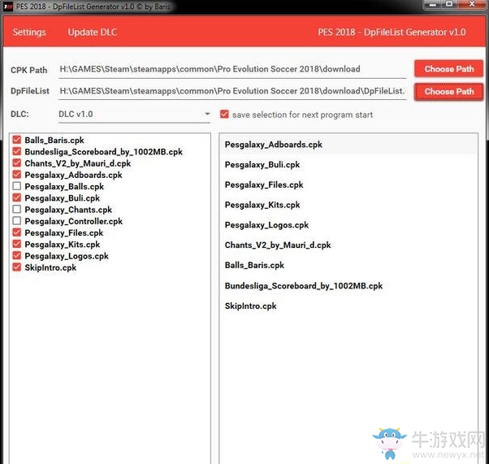Click Choose Path button for CPK Path
Viewport: 489px width, 464px height.
(x=448, y=68)
